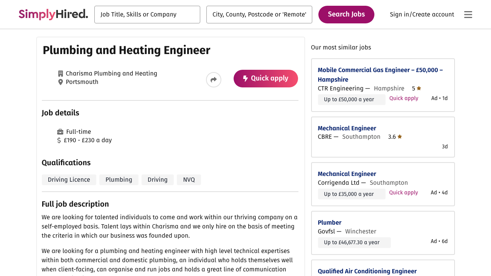The image size is (491, 276).
Task: Click the salary dollar icon beside £190 - £230
Action: (x=59, y=140)
